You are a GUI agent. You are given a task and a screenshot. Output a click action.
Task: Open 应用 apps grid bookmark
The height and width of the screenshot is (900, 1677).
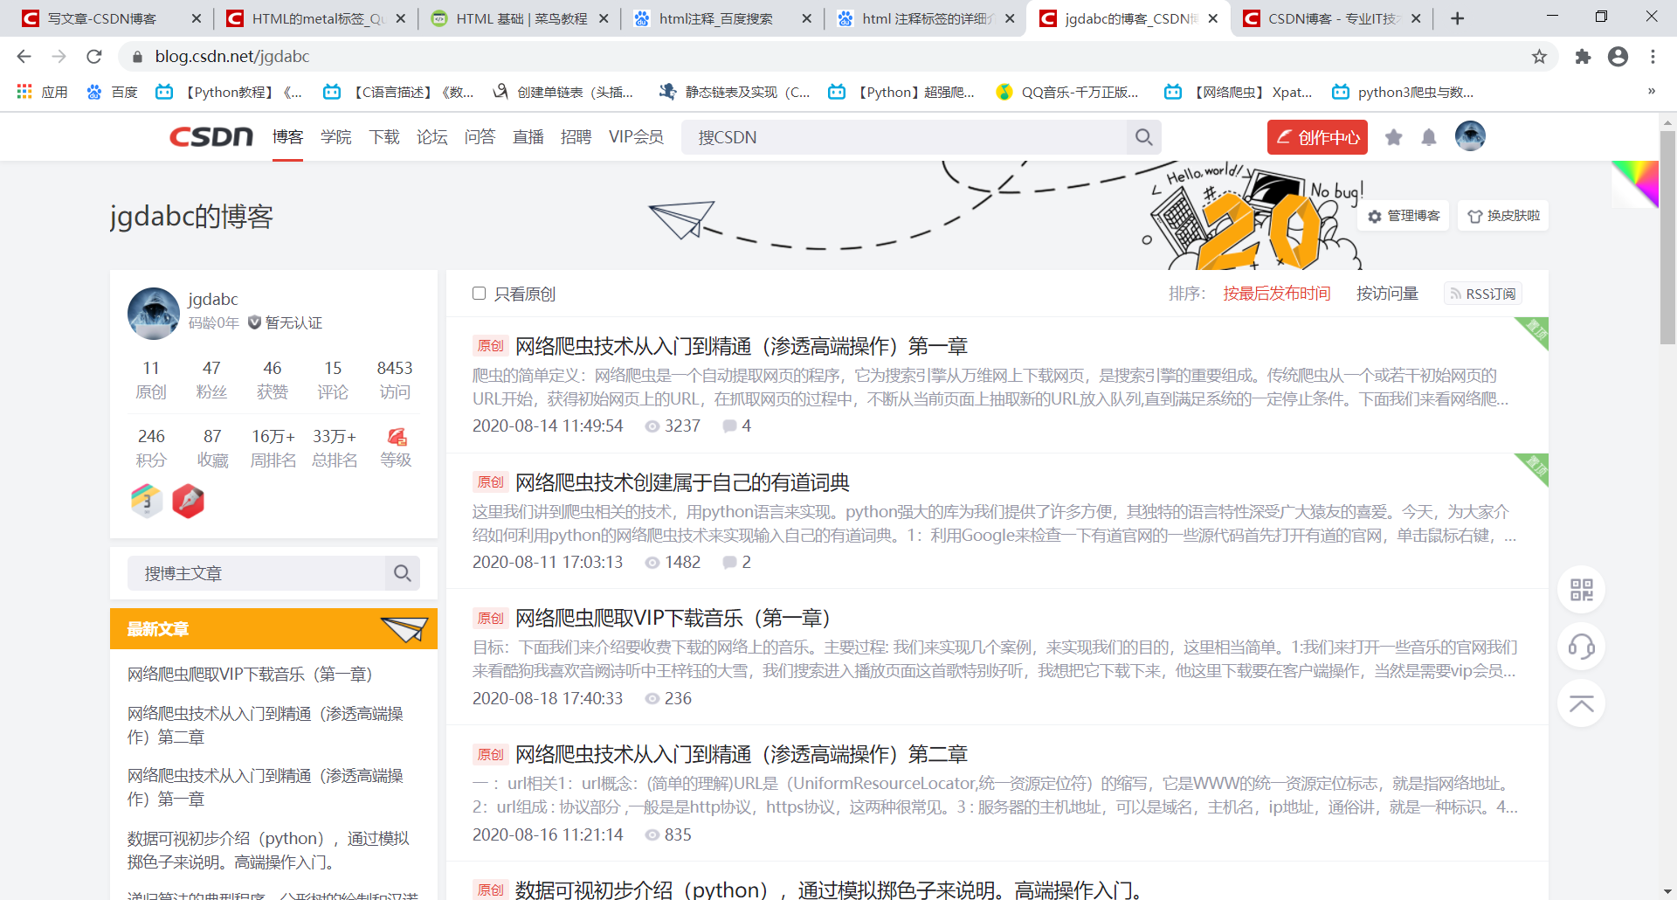coord(42,92)
